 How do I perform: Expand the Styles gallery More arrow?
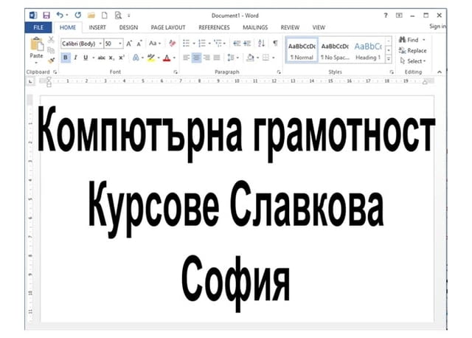pos(387,58)
